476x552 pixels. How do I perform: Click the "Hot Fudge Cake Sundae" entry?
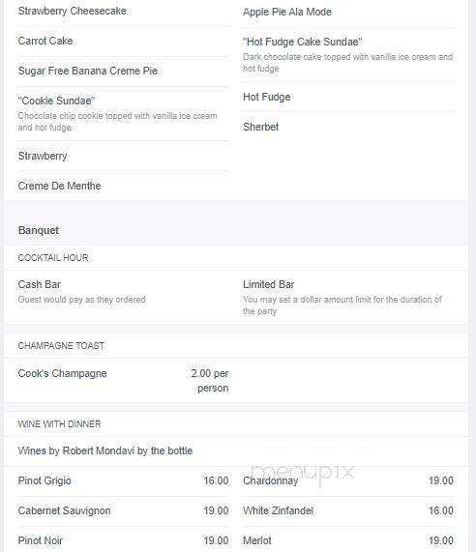(x=302, y=42)
